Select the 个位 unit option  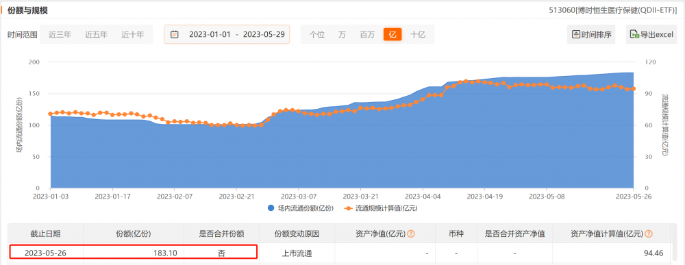316,34
